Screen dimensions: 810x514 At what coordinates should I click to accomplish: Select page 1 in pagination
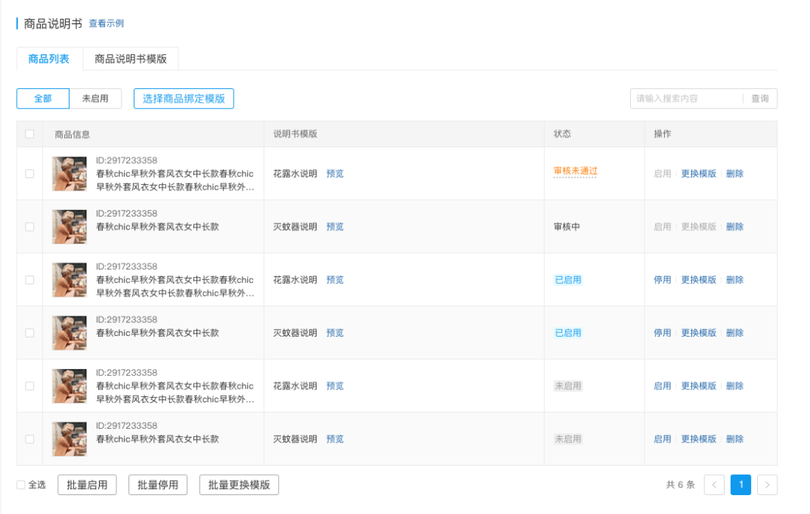pos(740,485)
